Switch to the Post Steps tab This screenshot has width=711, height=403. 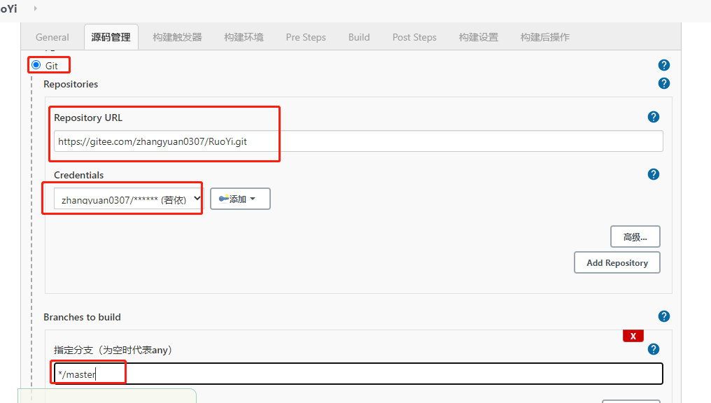(414, 37)
